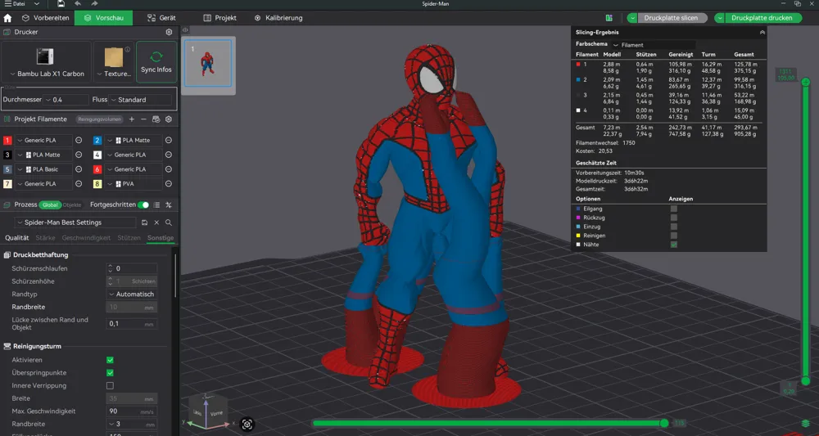Viewport: 819px width, 436px height.
Task: Compare presets icon next to Fortgeschritten
Action: click(169, 205)
